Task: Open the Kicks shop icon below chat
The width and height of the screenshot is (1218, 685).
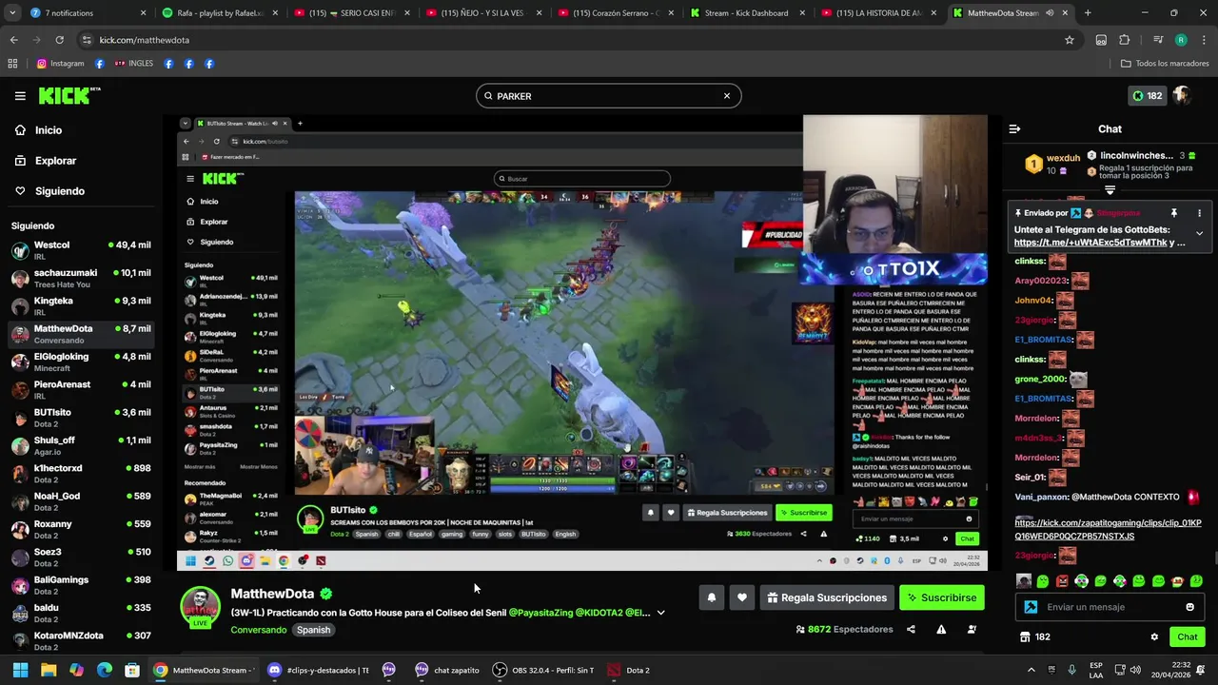Action: pyautogui.click(x=1025, y=636)
